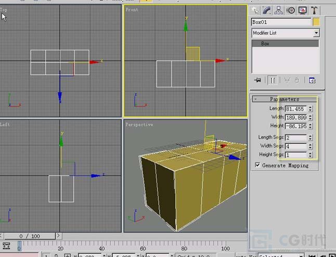Click yellow XY plane handle in Front viewport
Image resolution: width=336 pixels, height=257 pixels.
[192, 53]
